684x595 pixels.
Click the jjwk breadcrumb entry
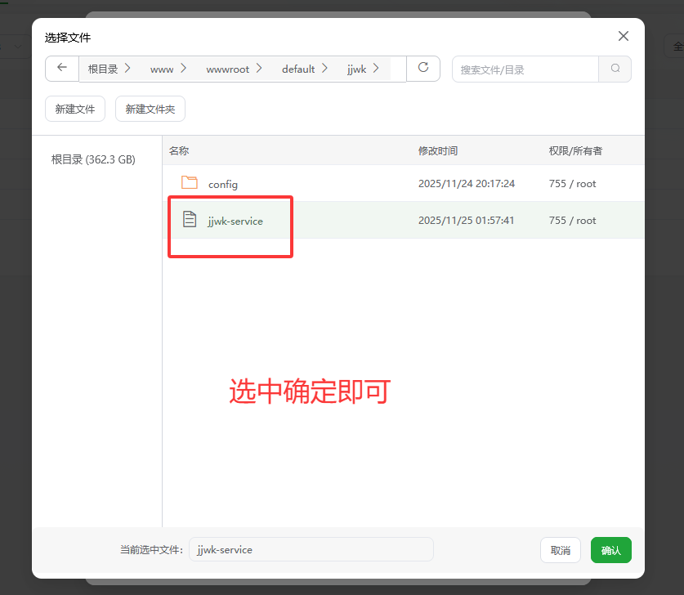pos(355,69)
